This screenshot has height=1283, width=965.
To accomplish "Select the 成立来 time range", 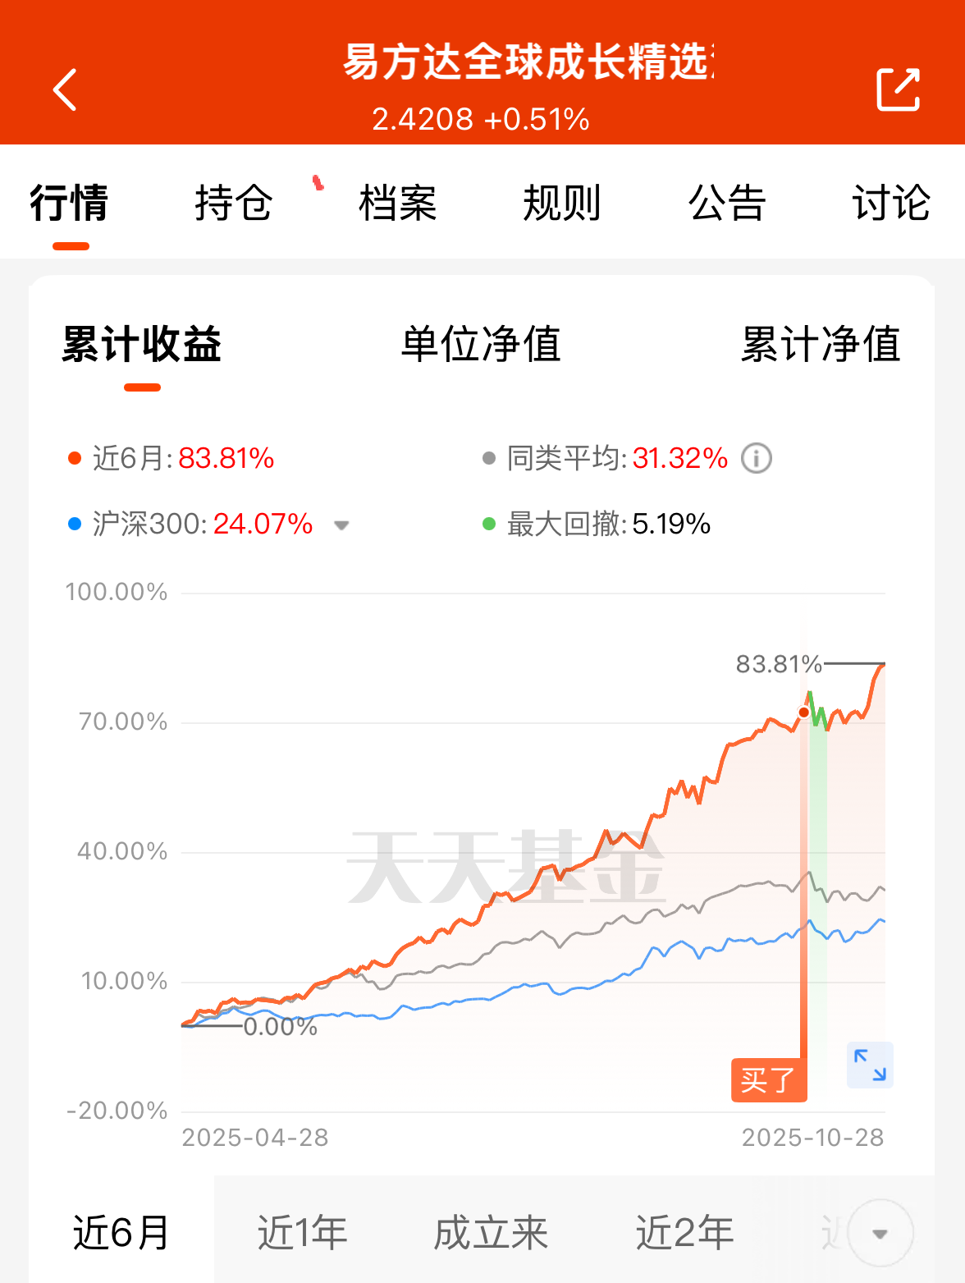I will click(x=490, y=1233).
